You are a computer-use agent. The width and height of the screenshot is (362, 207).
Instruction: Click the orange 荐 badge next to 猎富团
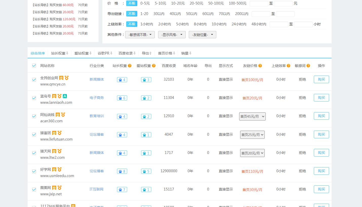point(54,133)
